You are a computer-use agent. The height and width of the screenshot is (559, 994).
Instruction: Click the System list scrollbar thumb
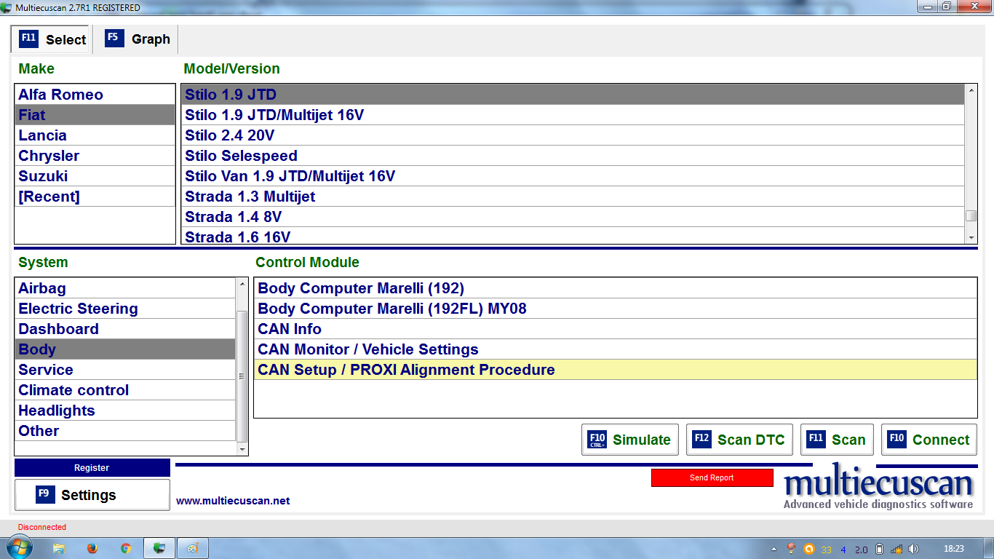coord(242,376)
